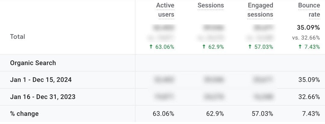Select the Organic Search row
This screenshot has width=325, height=124.
click(33, 63)
